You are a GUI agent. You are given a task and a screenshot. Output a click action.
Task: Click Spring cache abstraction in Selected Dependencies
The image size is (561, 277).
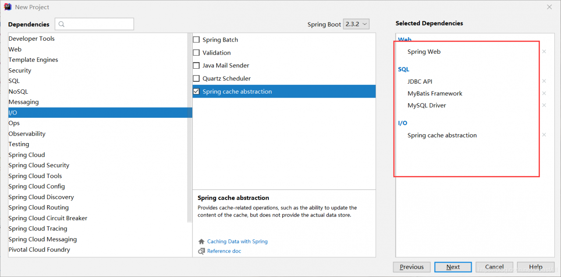[442, 135]
